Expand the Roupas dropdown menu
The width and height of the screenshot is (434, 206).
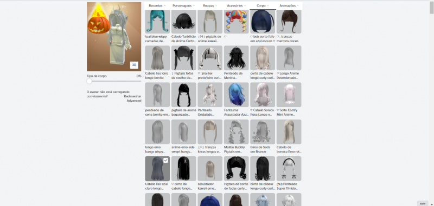[x=210, y=5]
